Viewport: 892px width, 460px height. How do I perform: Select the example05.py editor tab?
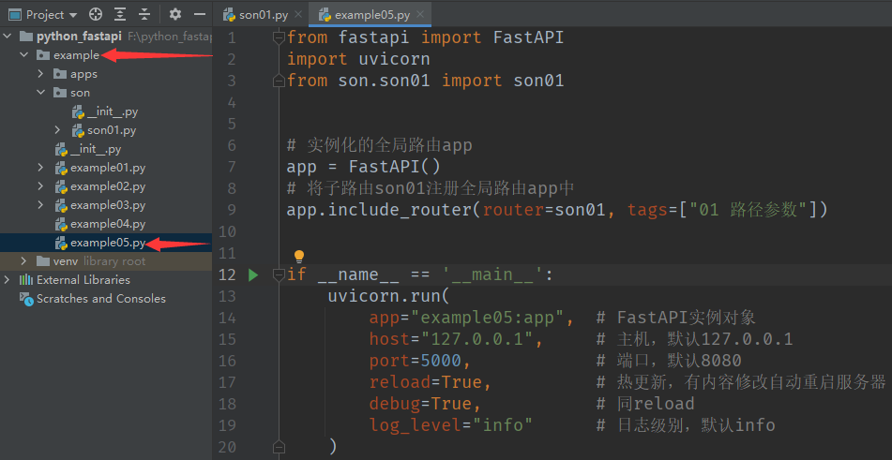(371, 15)
